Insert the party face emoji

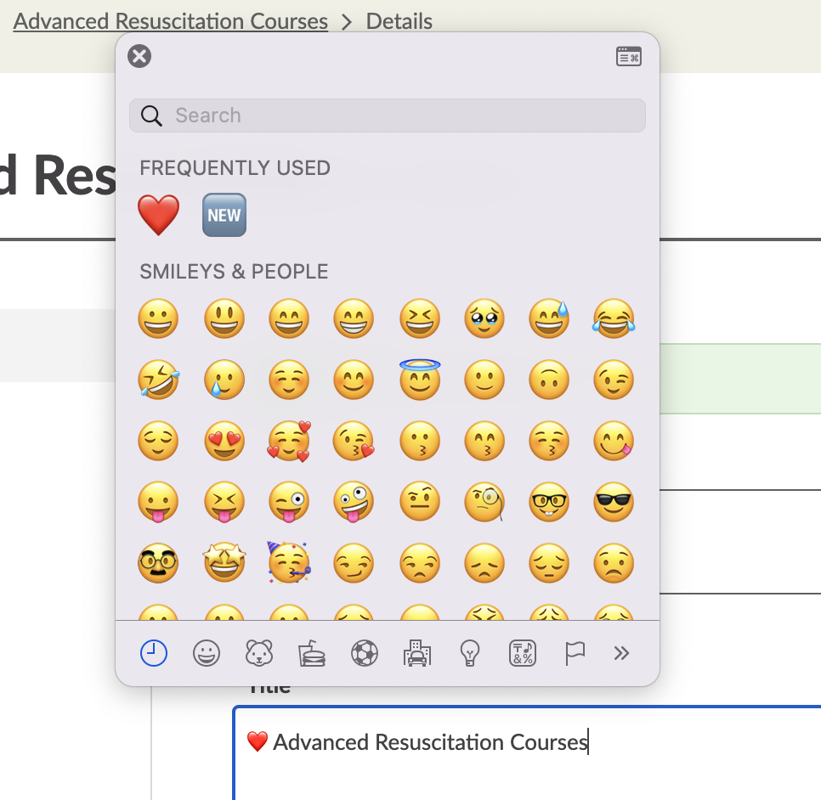(289, 562)
